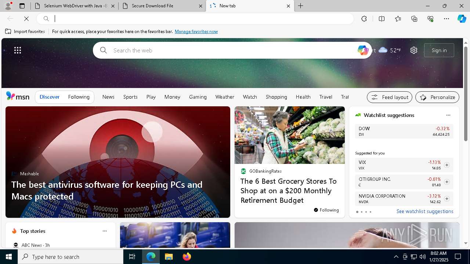The image size is (470, 264).
Task: Show hidden tray icons chevron
Action: (x=396, y=257)
